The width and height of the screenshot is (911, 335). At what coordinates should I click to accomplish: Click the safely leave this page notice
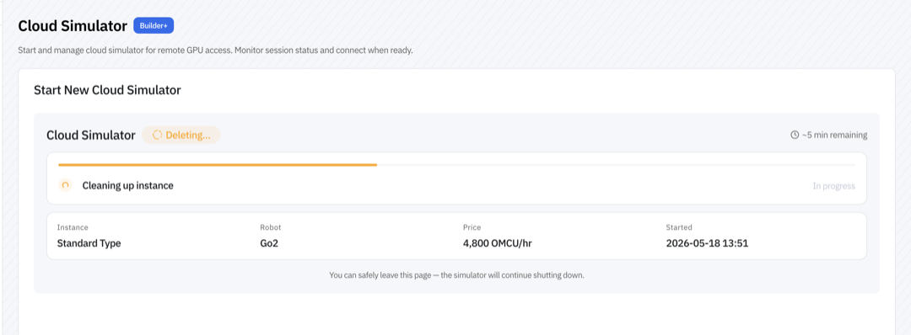pyautogui.click(x=456, y=275)
